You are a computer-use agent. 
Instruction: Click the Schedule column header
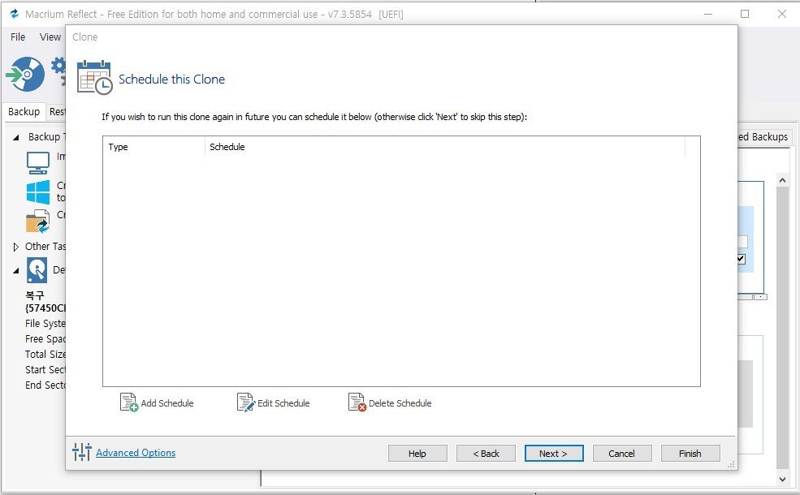445,147
